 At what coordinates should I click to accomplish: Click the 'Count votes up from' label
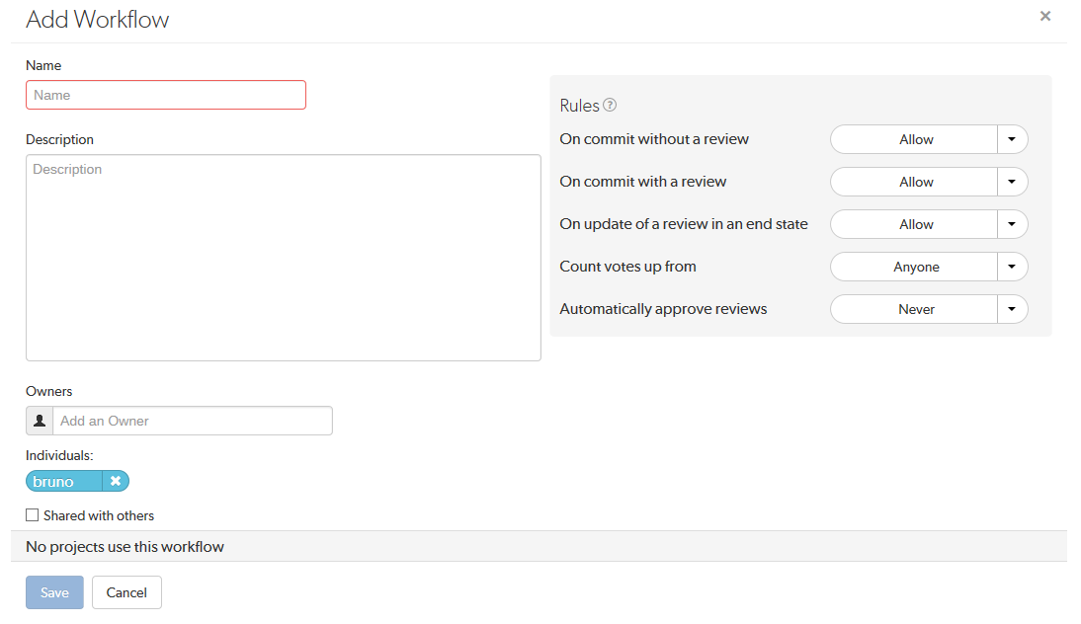628,267
